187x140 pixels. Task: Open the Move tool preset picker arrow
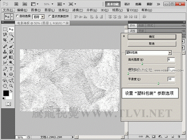point(12,17)
